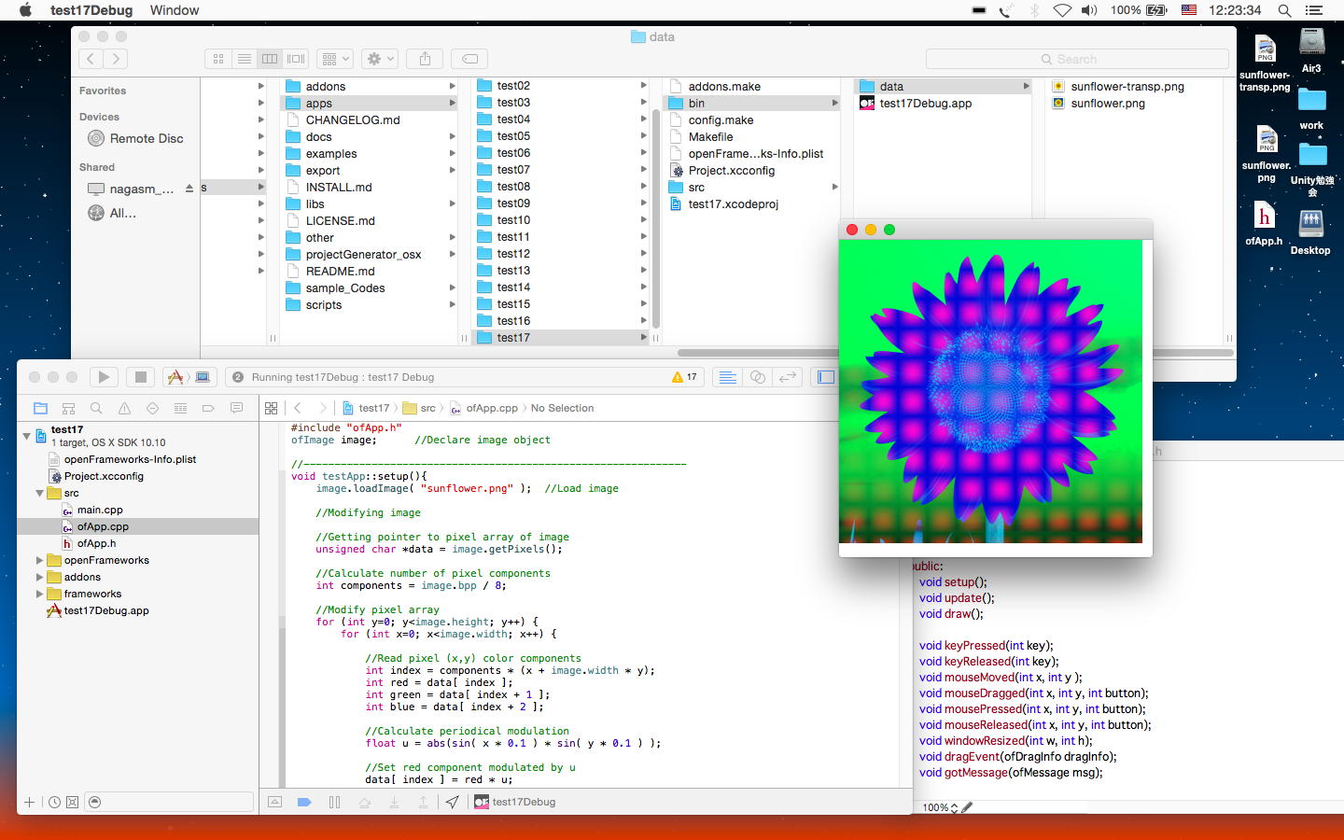Click the Finder Share button
The width and height of the screenshot is (1344, 840).
[425, 59]
